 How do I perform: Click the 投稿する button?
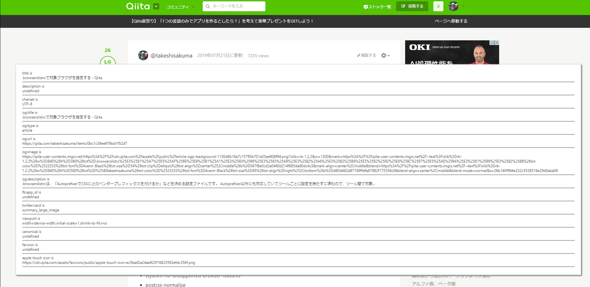(412, 6)
